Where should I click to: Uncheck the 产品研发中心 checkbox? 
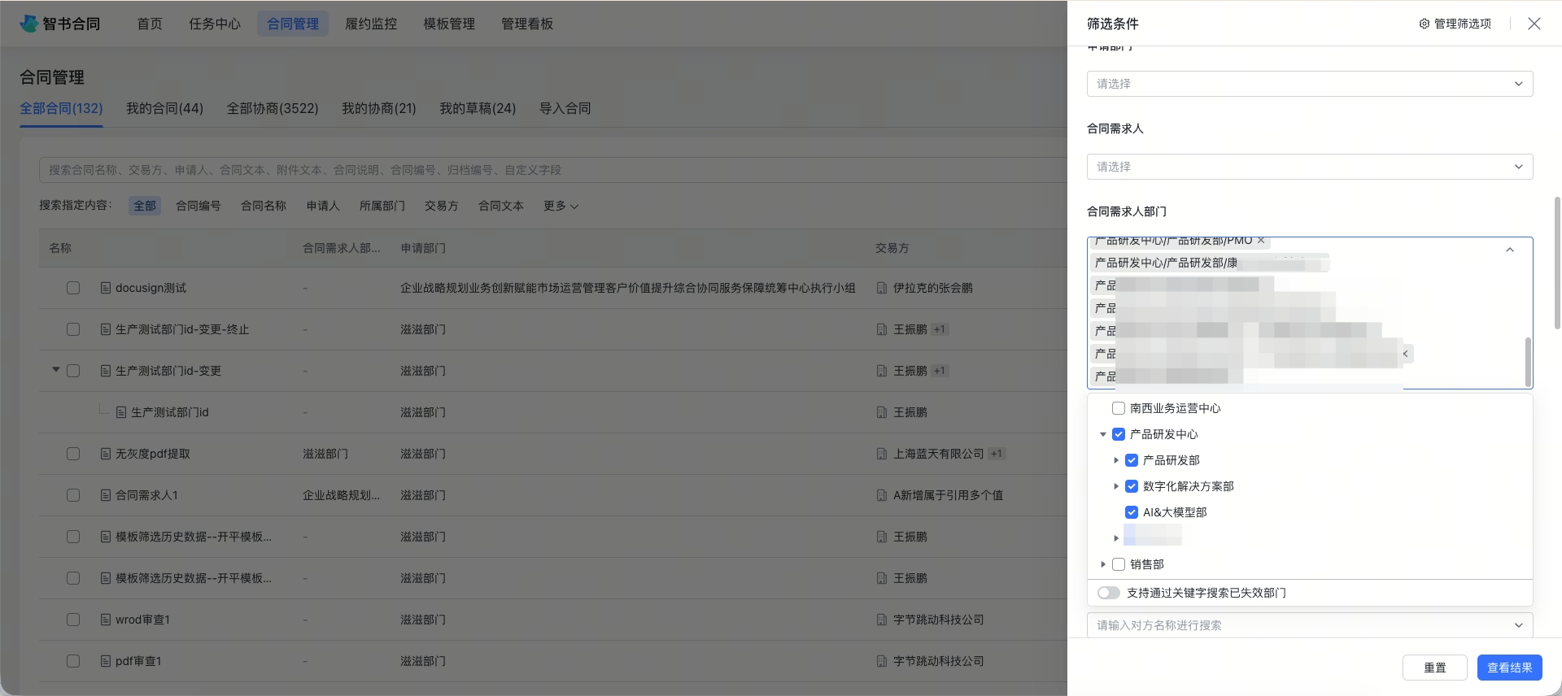(x=1119, y=434)
